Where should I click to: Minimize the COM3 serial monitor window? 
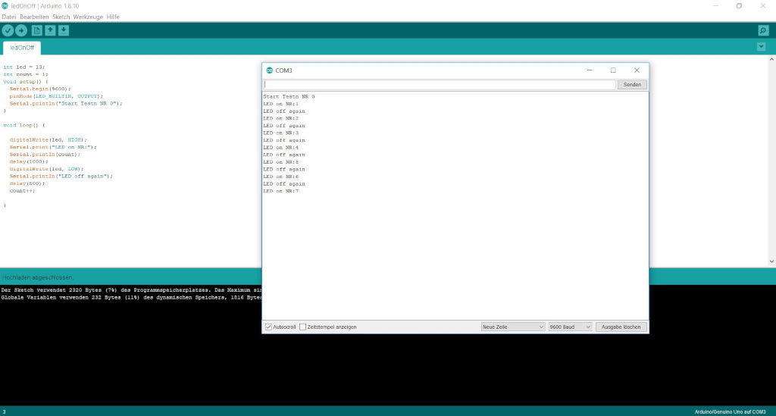(590, 70)
